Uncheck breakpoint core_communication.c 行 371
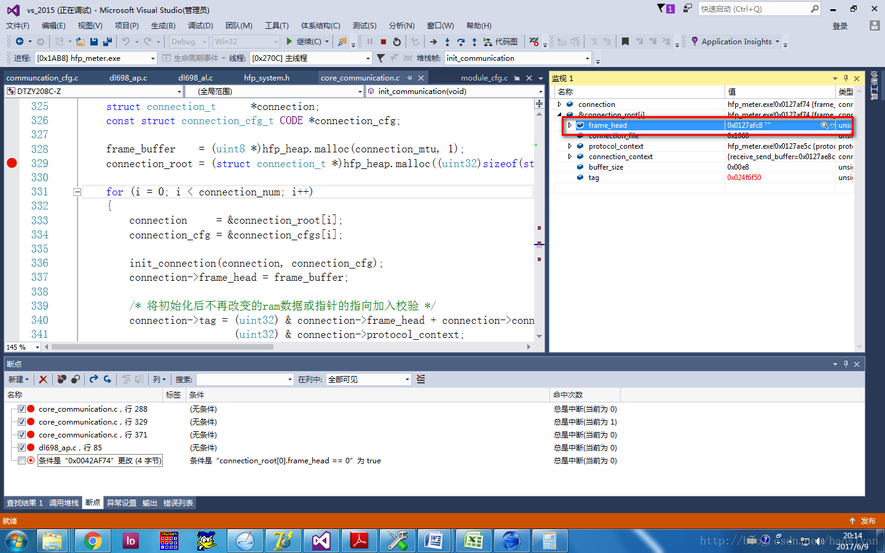Image resolution: width=885 pixels, height=553 pixels. coord(22,434)
